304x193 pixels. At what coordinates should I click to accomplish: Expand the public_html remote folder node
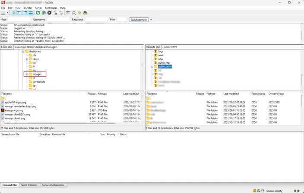152,67
